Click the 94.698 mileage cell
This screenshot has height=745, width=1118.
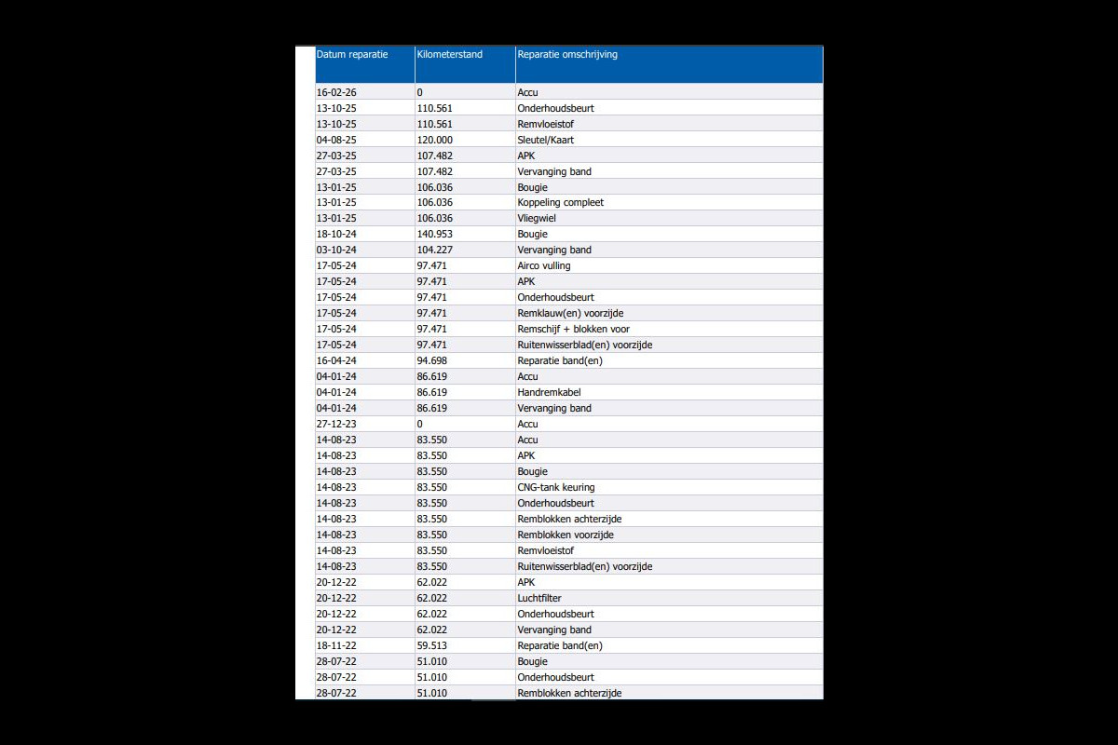(x=432, y=361)
